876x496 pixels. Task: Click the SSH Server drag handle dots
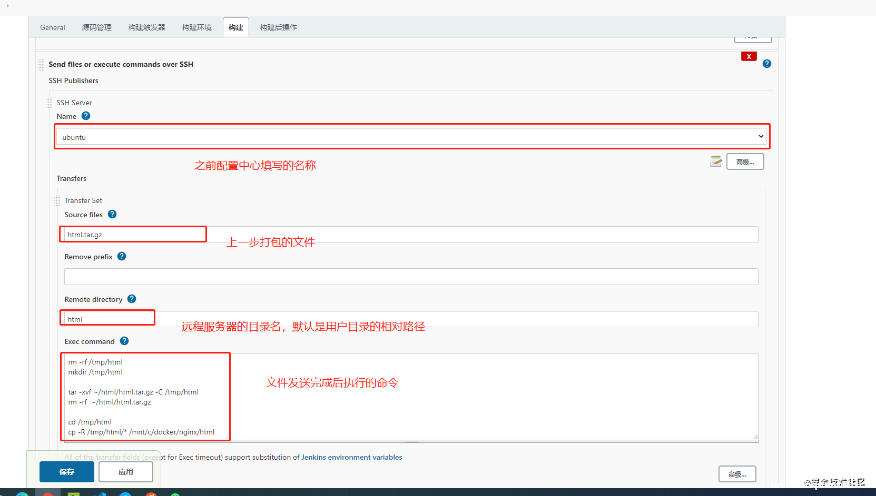[49, 102]
